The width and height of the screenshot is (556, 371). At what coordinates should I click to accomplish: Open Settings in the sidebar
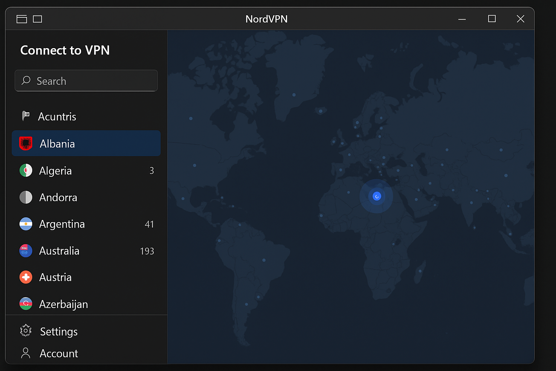[x=86, y=331]
